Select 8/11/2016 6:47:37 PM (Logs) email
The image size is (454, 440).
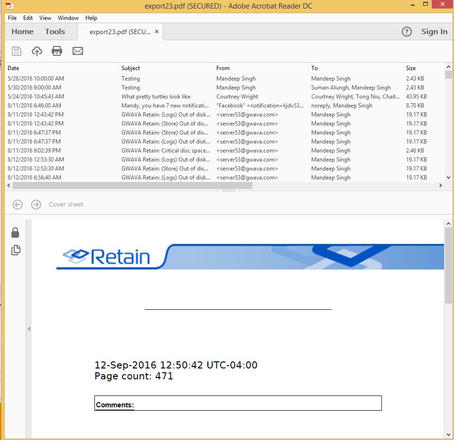pos(225,141)
